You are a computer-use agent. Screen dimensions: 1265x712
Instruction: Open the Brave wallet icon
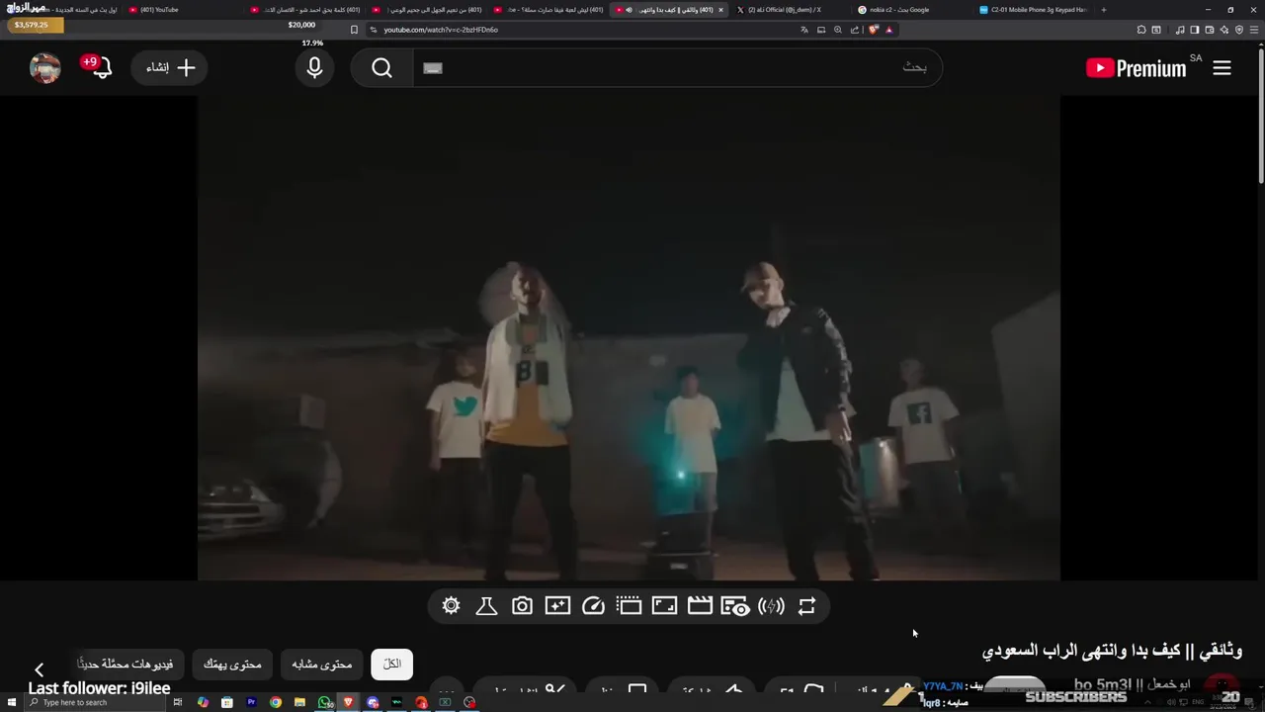click(x=1209, y=30)
